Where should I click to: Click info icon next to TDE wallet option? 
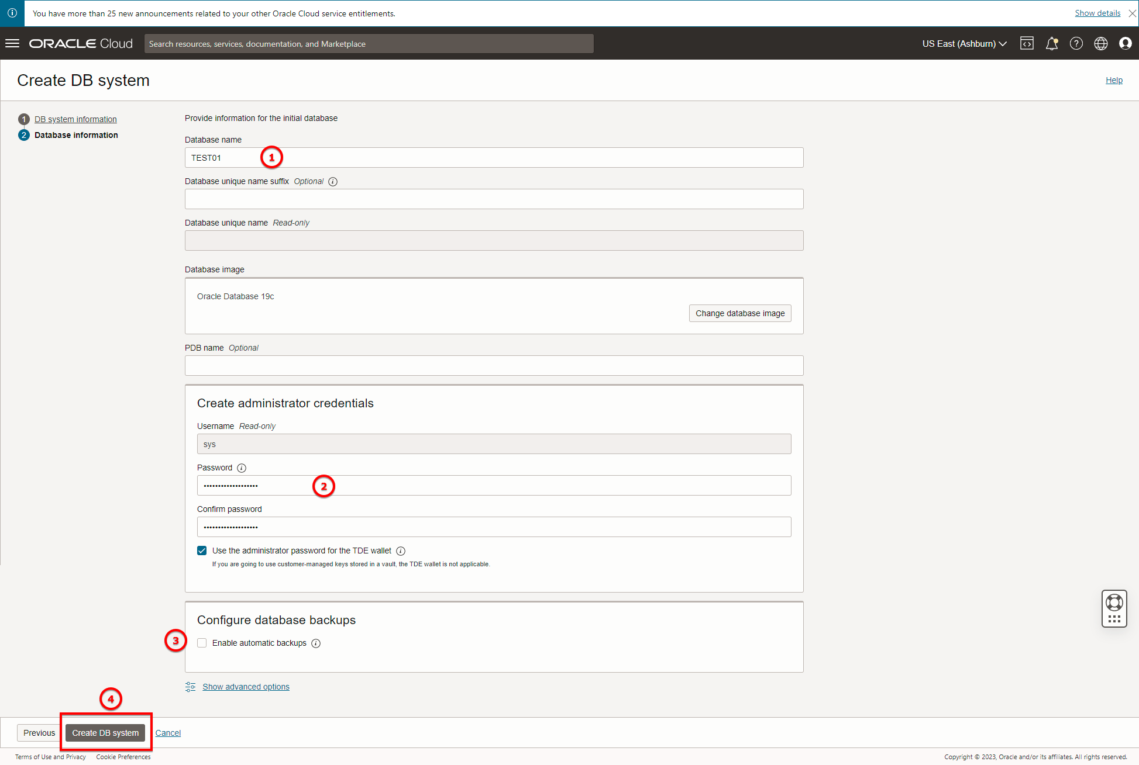tap(401, 551)
